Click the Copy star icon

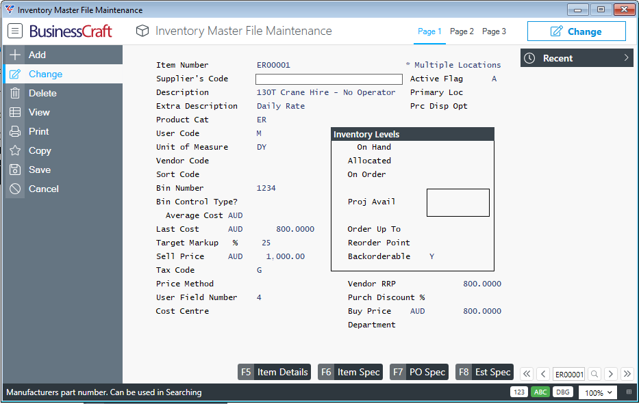(x=15, y=150)
